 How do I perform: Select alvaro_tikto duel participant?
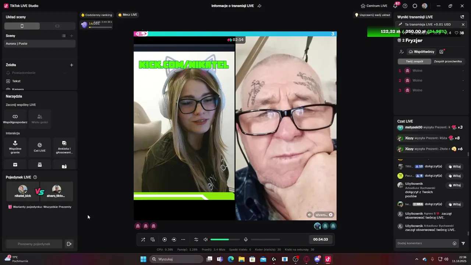56,191
